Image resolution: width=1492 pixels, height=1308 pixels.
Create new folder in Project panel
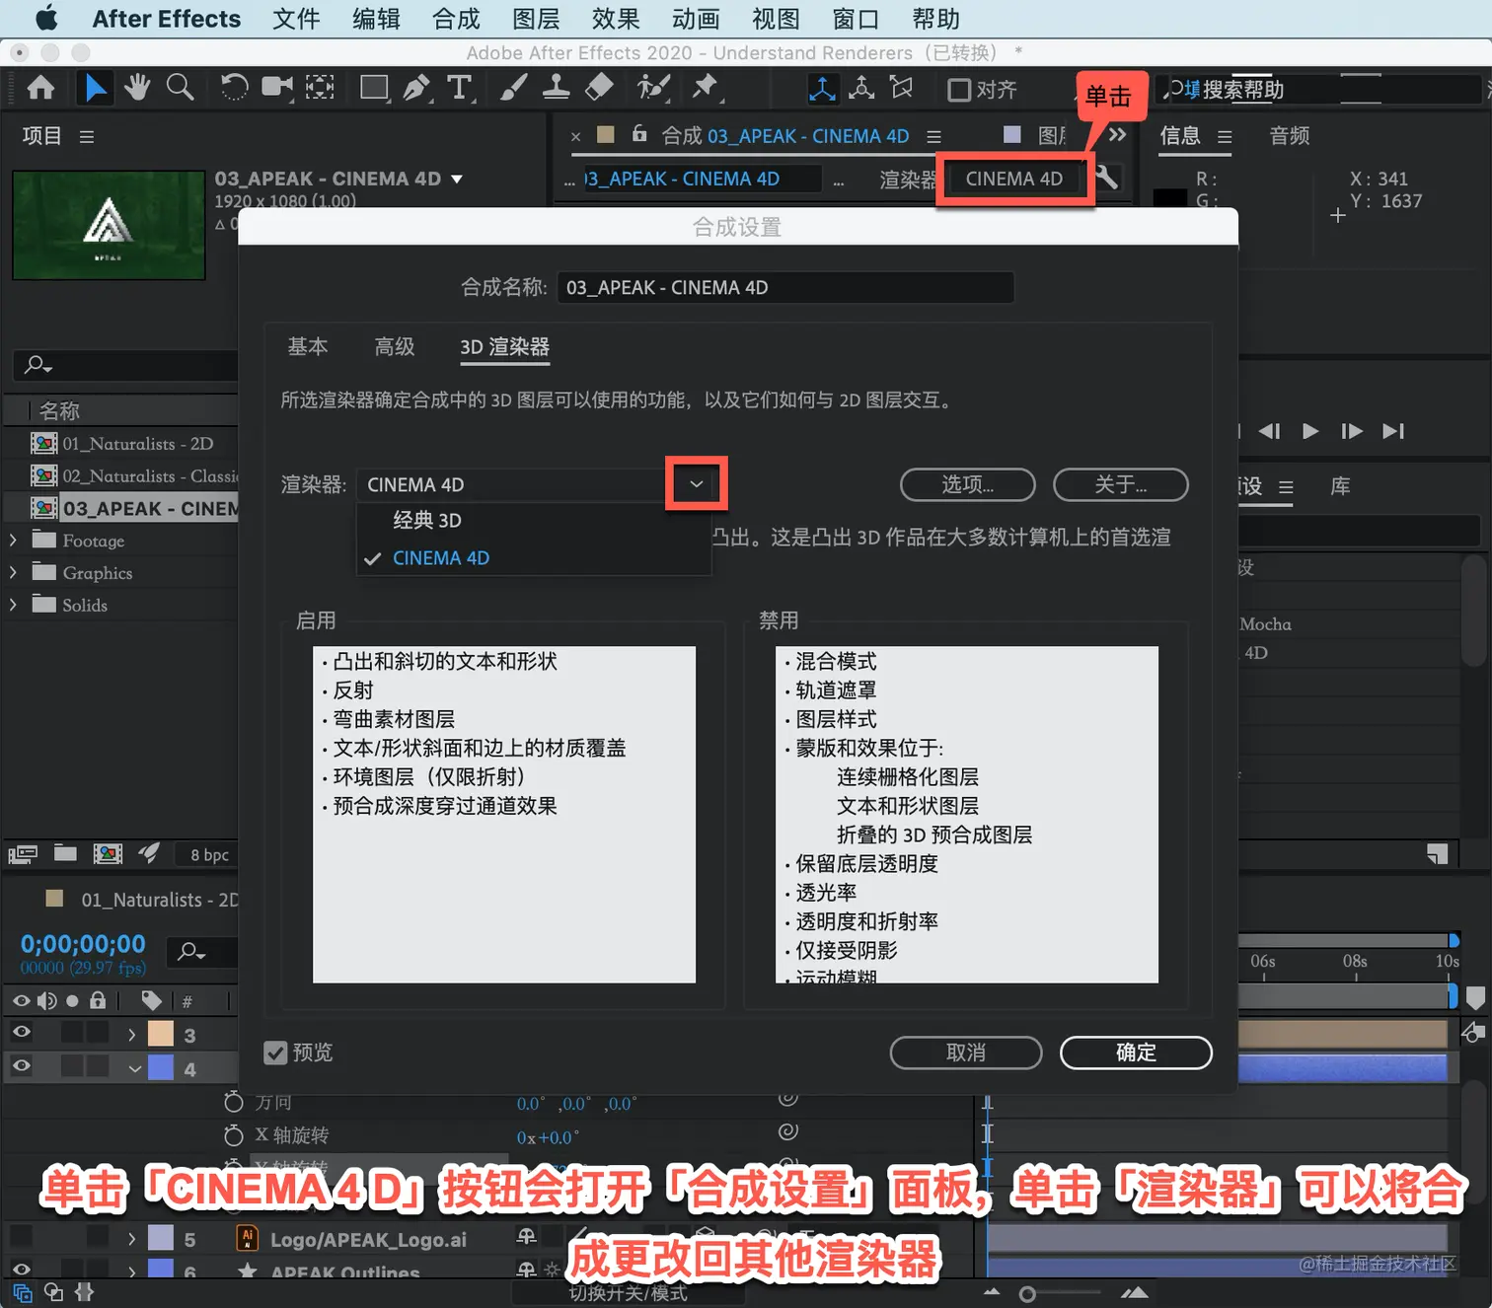(65, 853)
